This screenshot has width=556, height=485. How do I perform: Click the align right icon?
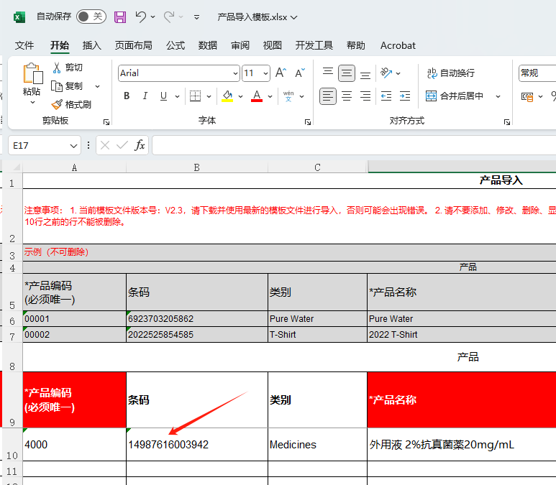click(x=365, y=96)
